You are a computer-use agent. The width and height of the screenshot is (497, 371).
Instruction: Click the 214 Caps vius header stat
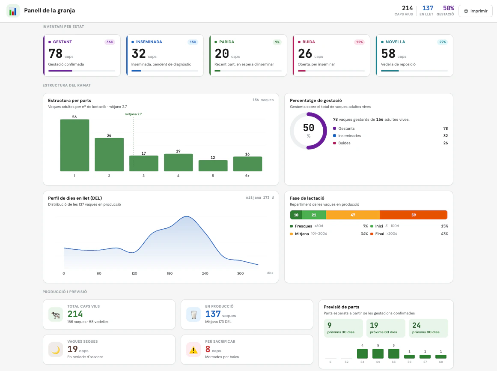(404, 10)
